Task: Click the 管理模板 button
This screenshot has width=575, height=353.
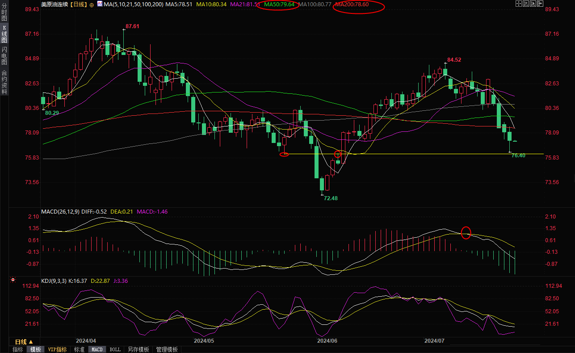Action: click(x=167, y=349)
